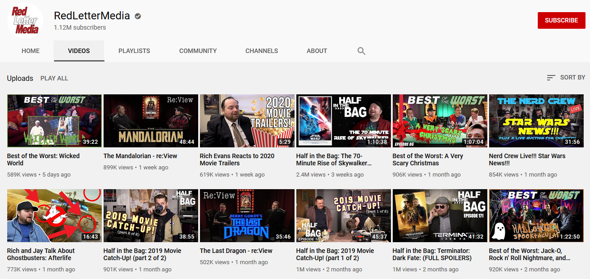
Task: Open the PLAYLISTS tab
Action: click(134, 51)
